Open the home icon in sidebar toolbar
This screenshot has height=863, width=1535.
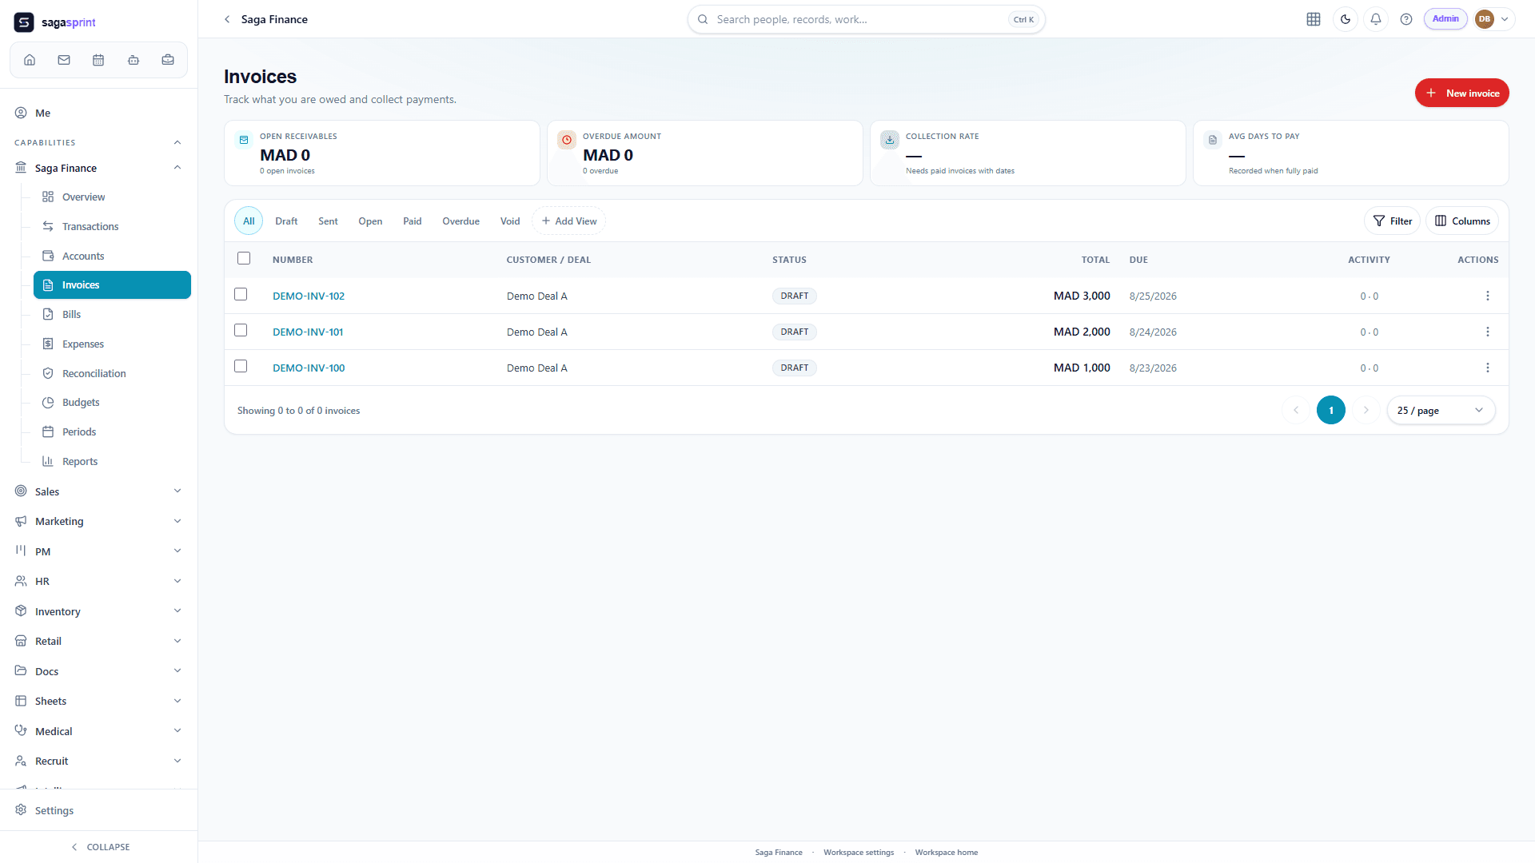[x=30, y=60]
